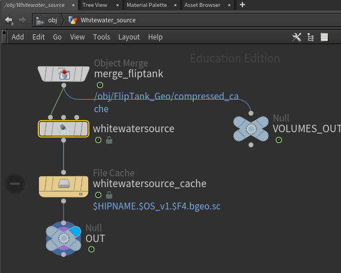The image size is (341, 273).
Task: Select the whitewatersource node
Action: [64, 129]
